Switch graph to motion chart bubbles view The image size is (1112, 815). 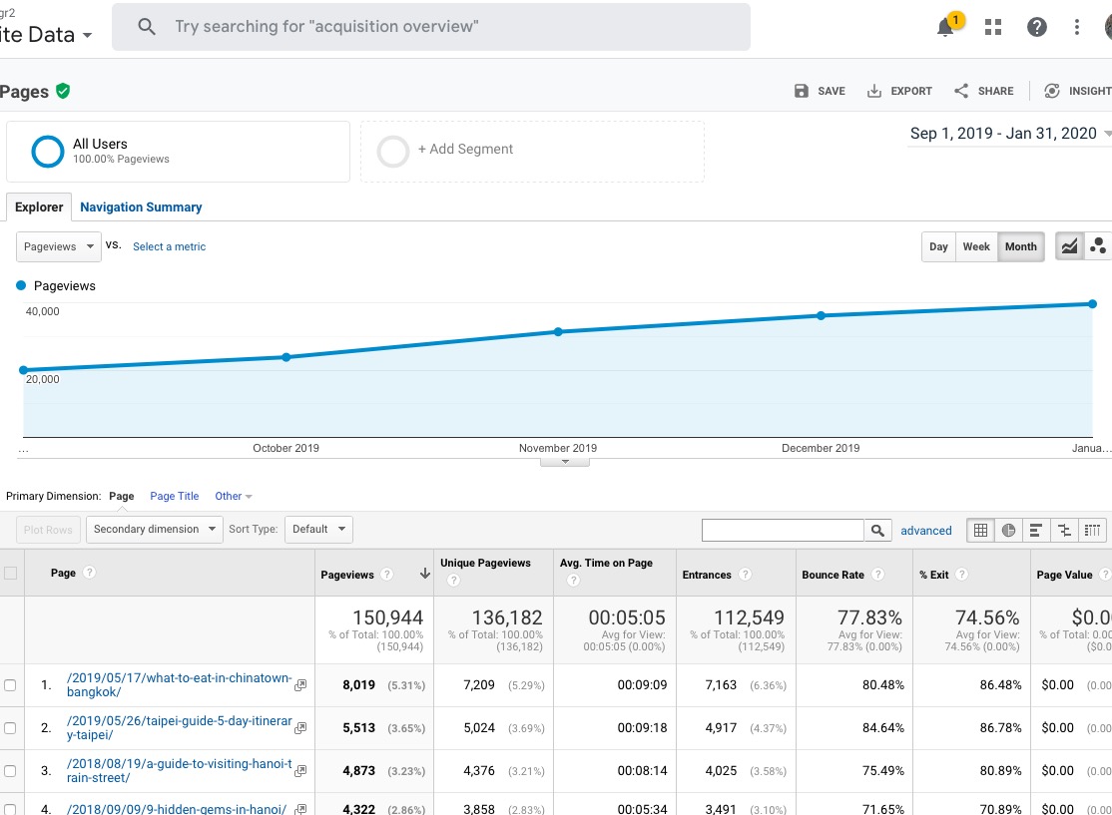1098,246
